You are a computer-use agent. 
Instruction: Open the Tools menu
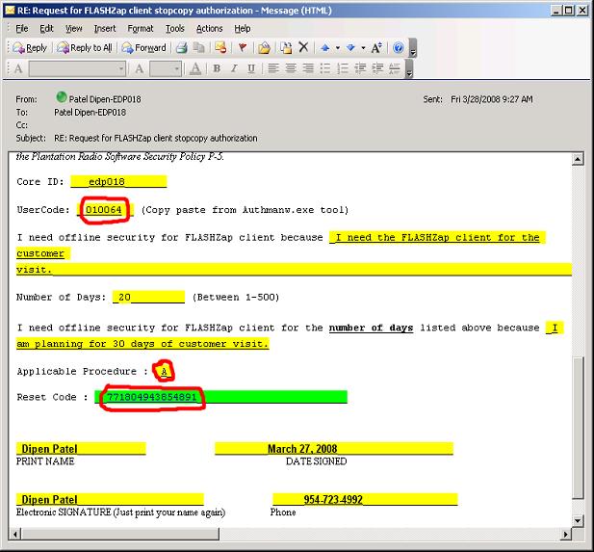click(174, 29)
